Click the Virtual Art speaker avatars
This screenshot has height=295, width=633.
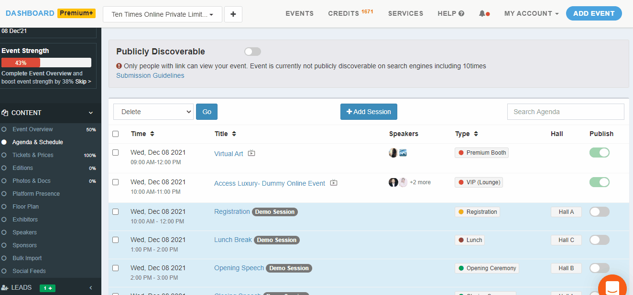398,153
